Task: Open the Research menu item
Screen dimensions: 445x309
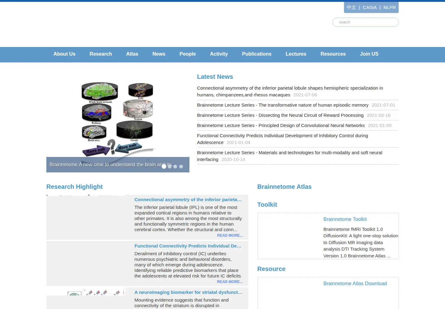Action: point(101,54)
